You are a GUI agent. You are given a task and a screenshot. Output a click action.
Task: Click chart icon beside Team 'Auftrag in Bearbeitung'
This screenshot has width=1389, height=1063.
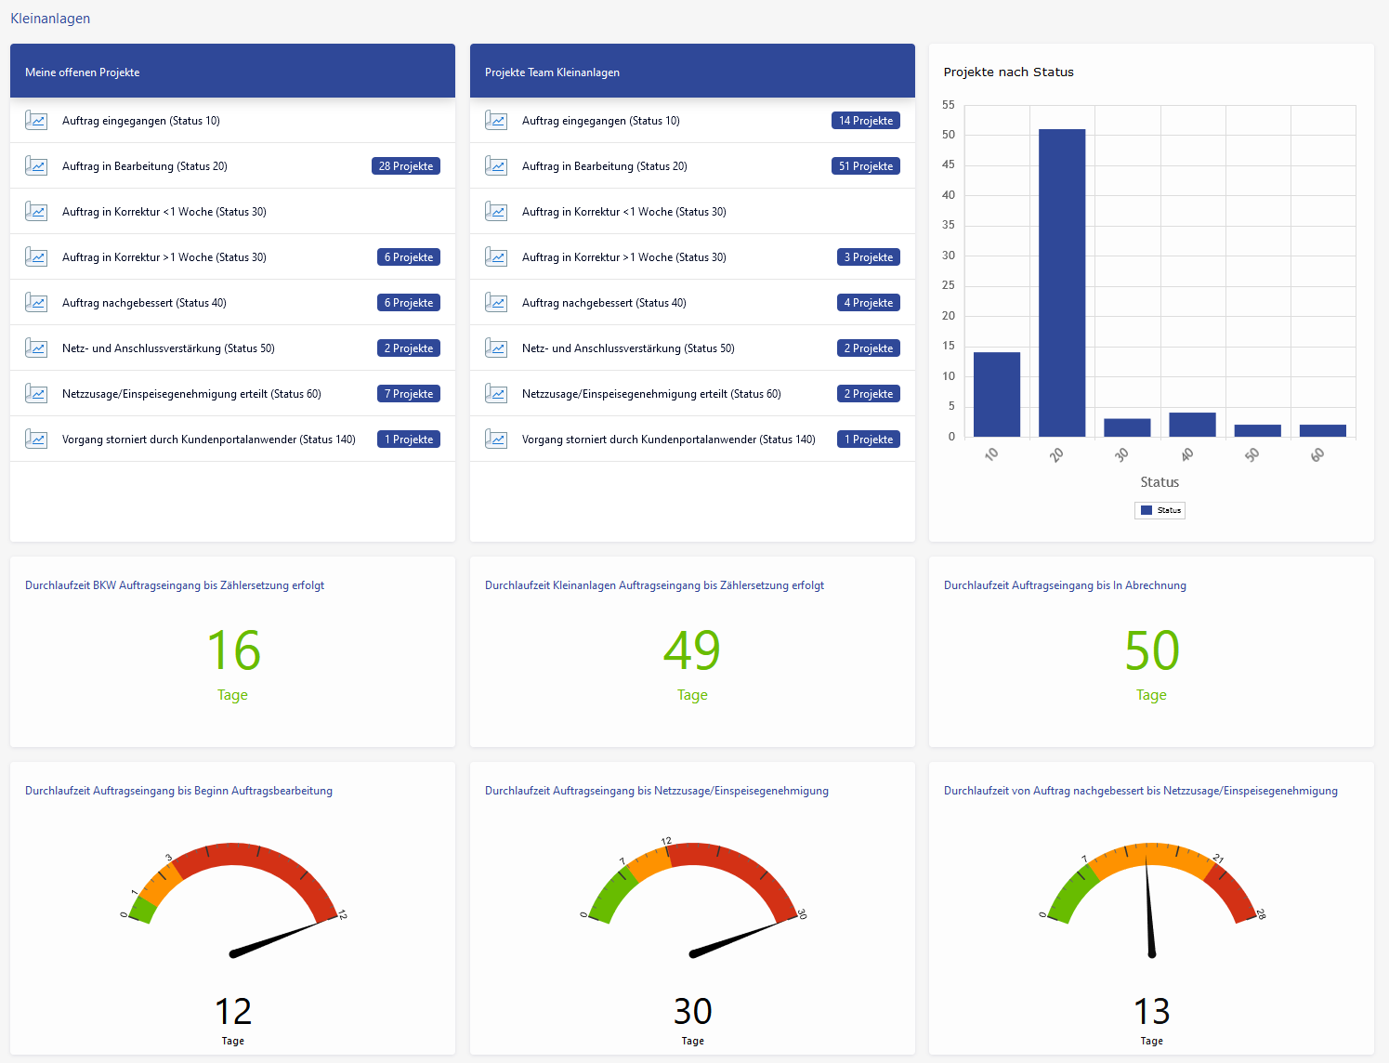click(496, 166)
